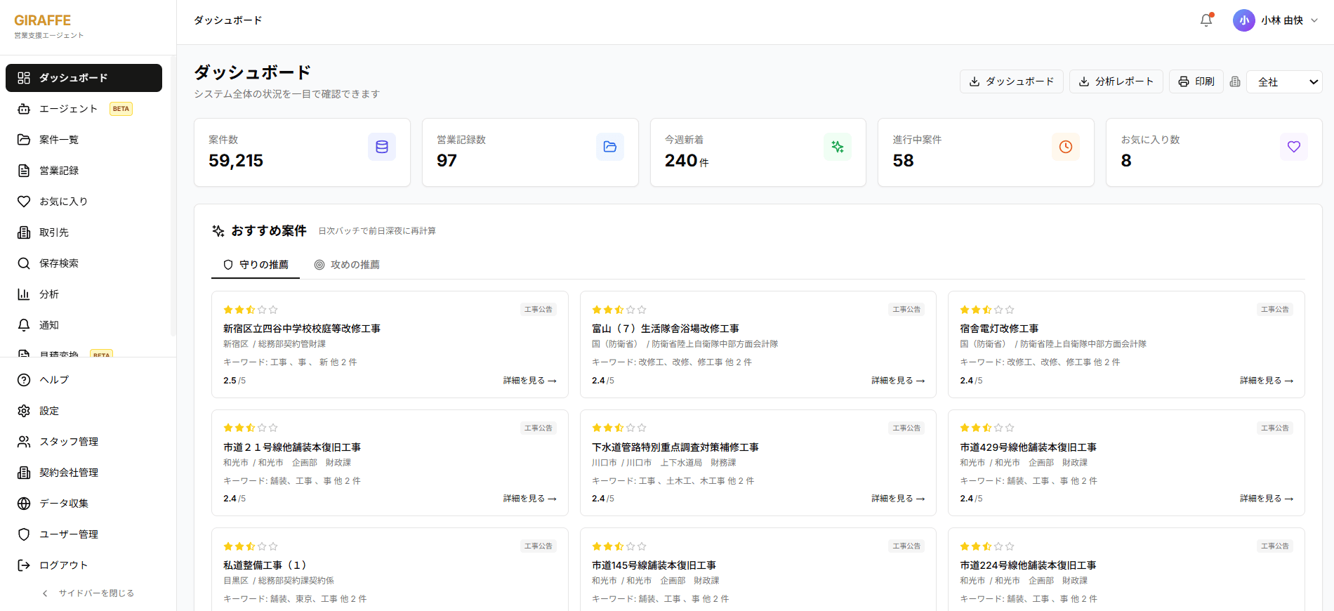
Task: Click the bar chart icon for 分析
Action: [24, 294]
